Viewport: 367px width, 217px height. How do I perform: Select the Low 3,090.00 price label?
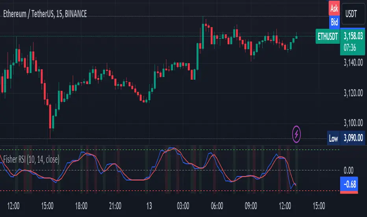346,138
